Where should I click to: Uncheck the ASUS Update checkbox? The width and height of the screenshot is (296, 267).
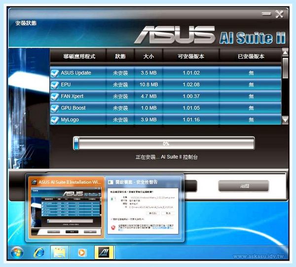(x=55, y=73)
